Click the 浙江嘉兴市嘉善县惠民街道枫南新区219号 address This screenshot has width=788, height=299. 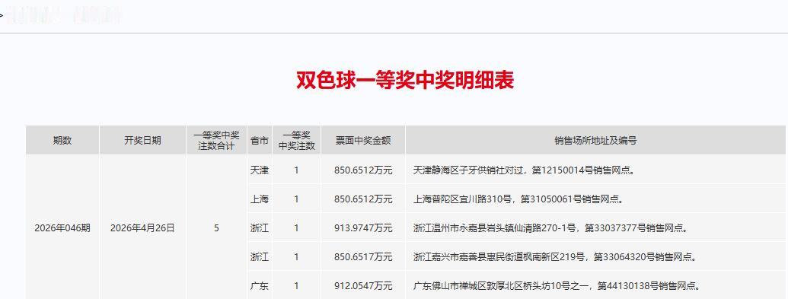click(x=555, y=257)
